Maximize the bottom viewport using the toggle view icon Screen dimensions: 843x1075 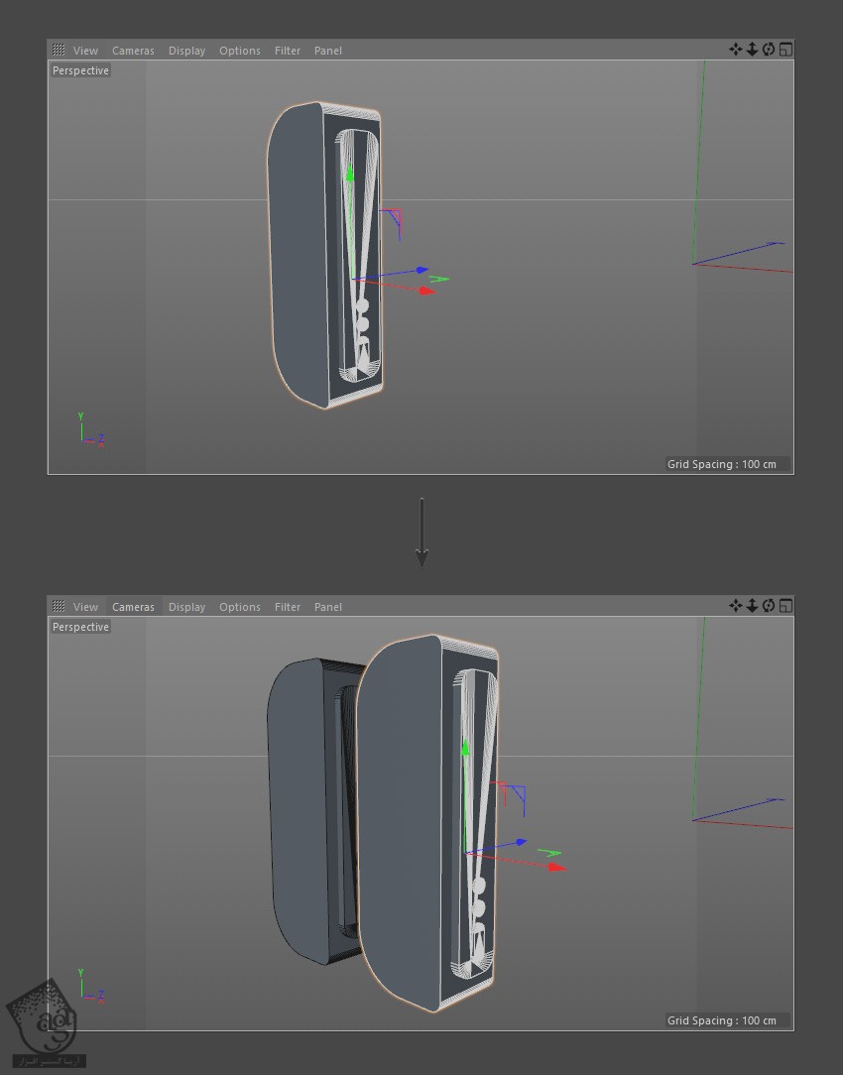tap(785, 606)
